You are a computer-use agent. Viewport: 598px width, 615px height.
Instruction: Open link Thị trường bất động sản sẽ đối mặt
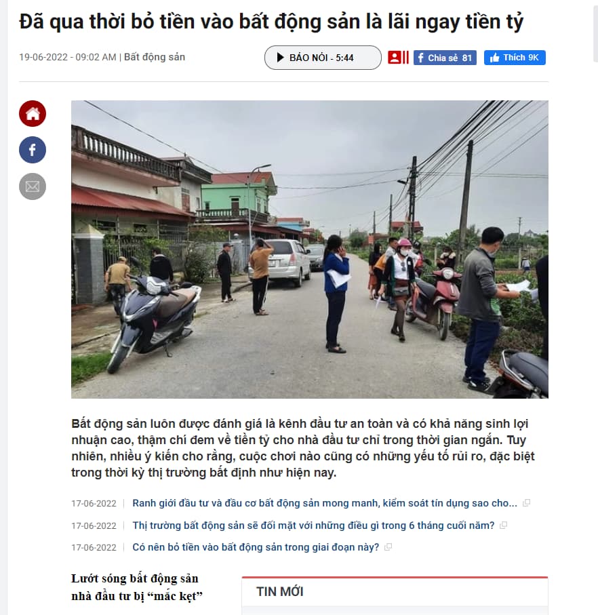pos(313,525)
